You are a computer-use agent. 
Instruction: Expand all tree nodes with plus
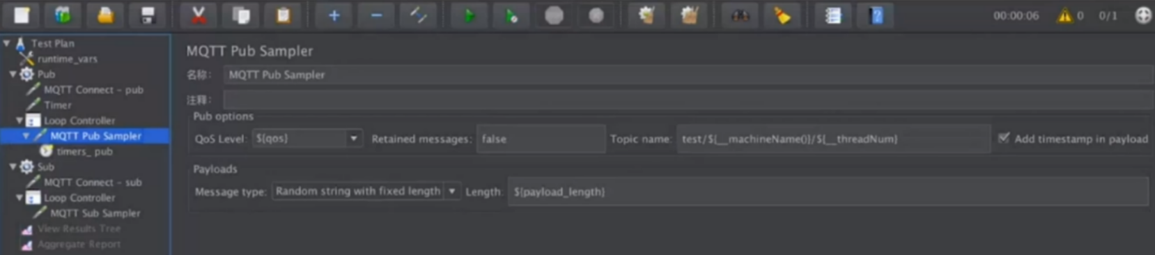coord(334,15)
